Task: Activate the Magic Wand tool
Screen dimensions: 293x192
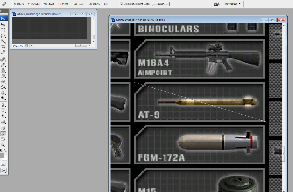Action: click(3, 41)
